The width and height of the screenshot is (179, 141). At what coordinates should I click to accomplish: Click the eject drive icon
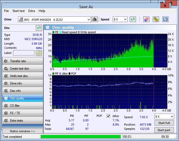point(95,19)
